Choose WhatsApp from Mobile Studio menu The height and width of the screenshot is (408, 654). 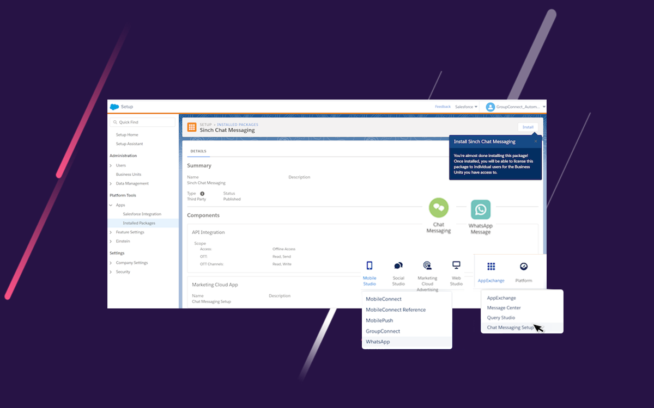point(378,342)
